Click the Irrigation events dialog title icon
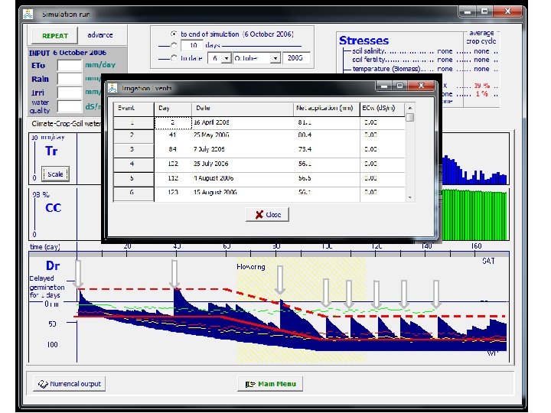 113,88
